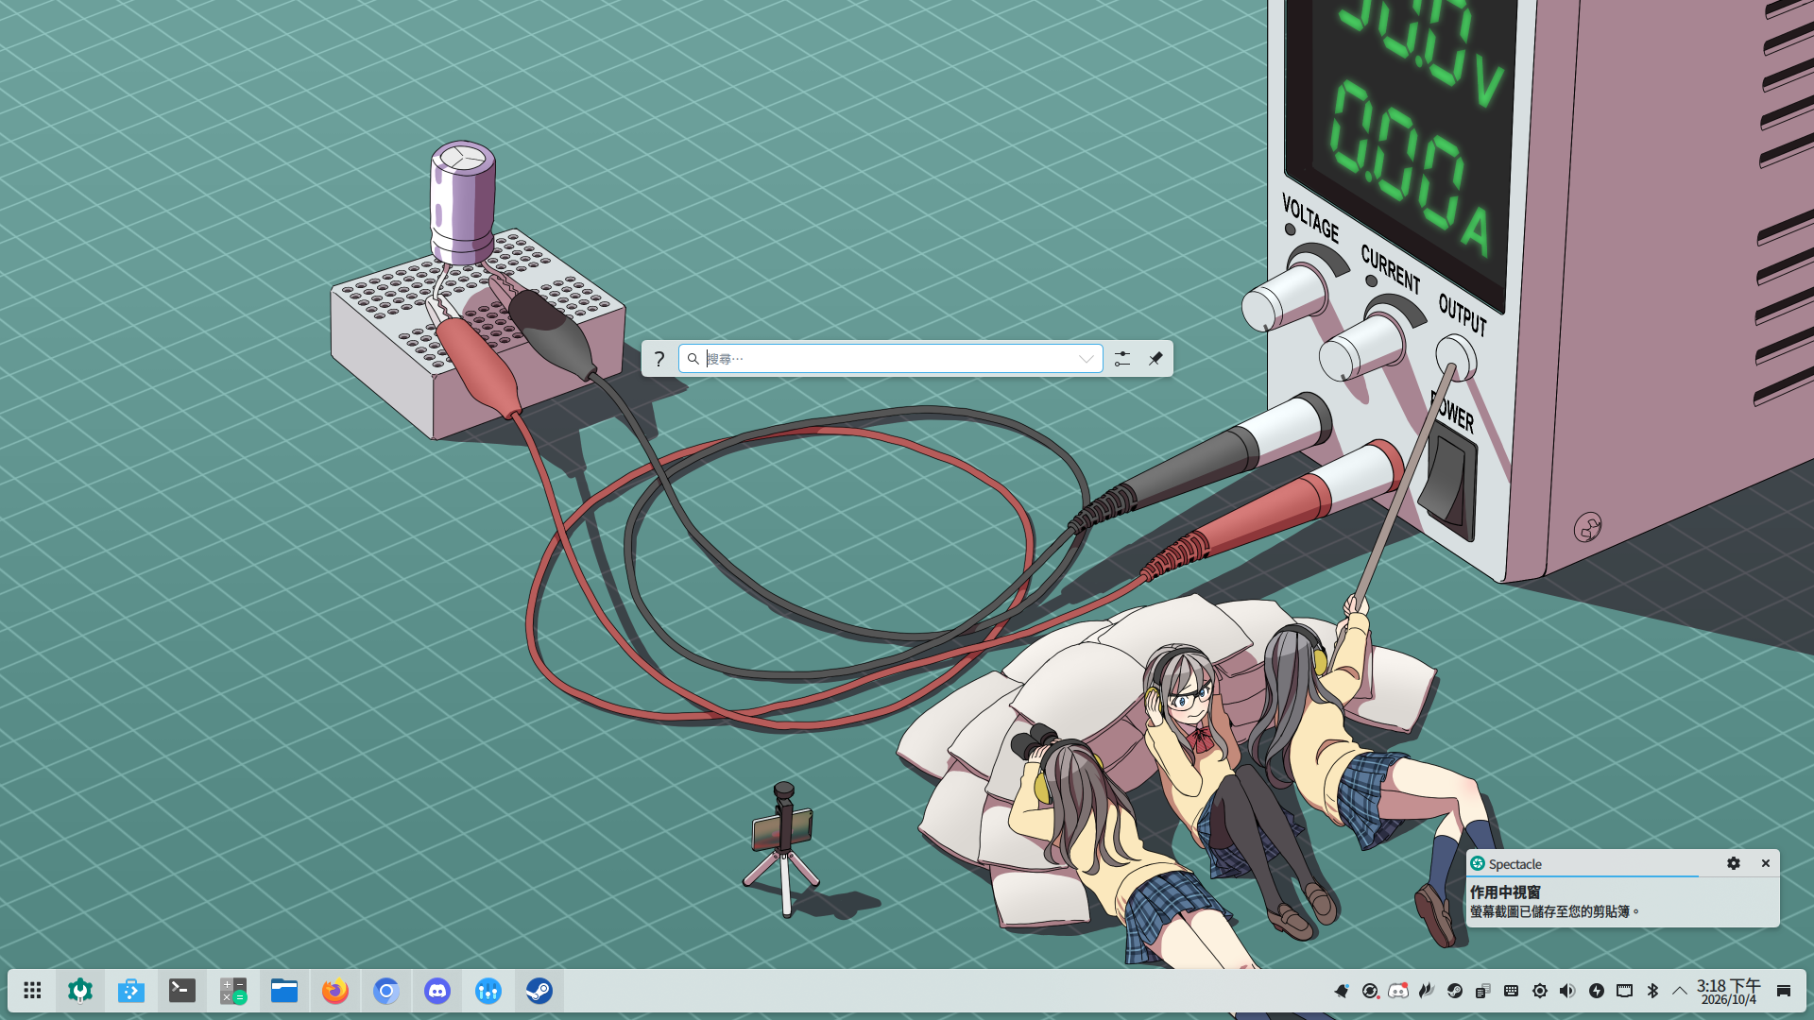Dismiss the Spectacle notification
Image resolution: width=1814 pixels, height=1020 pixels.
[x=1766, y=863]
